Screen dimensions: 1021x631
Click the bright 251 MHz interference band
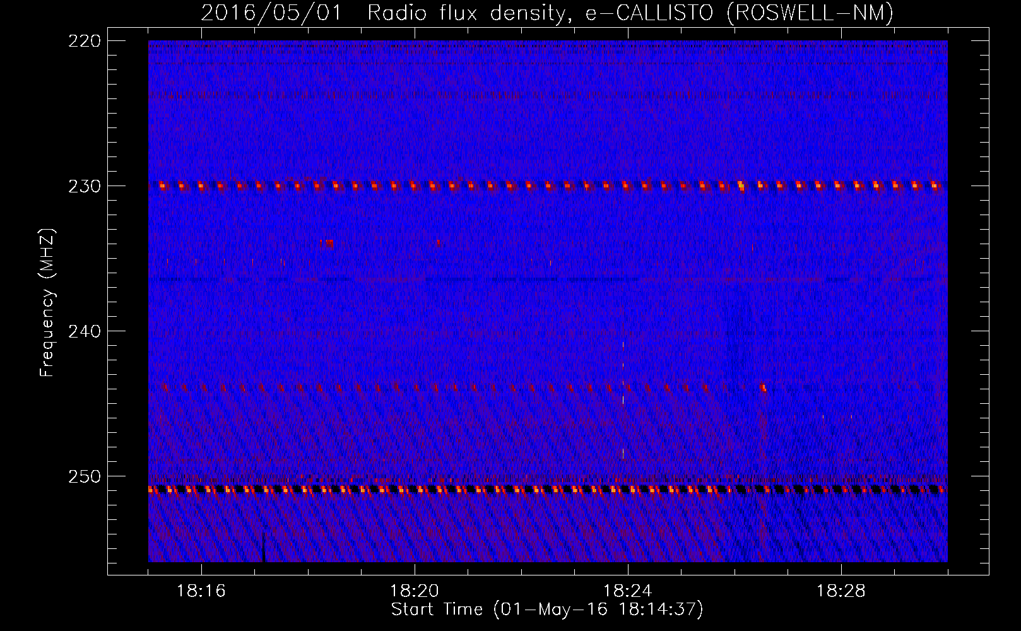coord(548,489)
